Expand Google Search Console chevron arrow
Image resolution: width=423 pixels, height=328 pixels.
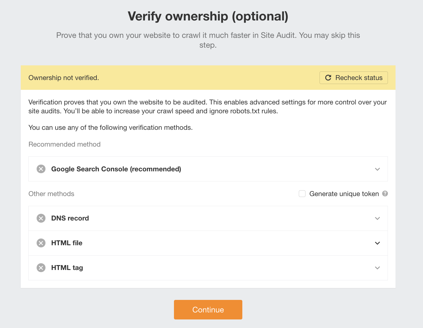pos(378,169)
